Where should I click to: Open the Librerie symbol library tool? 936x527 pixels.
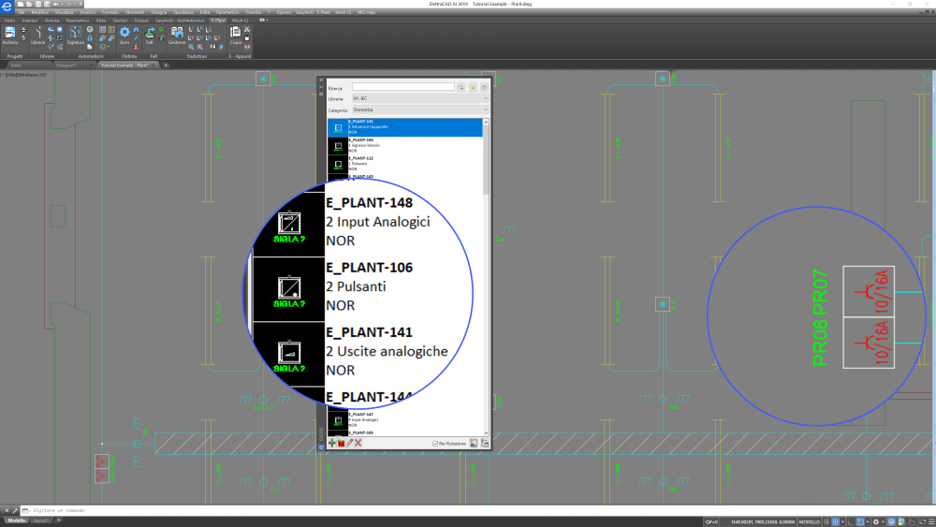point(37,36)
